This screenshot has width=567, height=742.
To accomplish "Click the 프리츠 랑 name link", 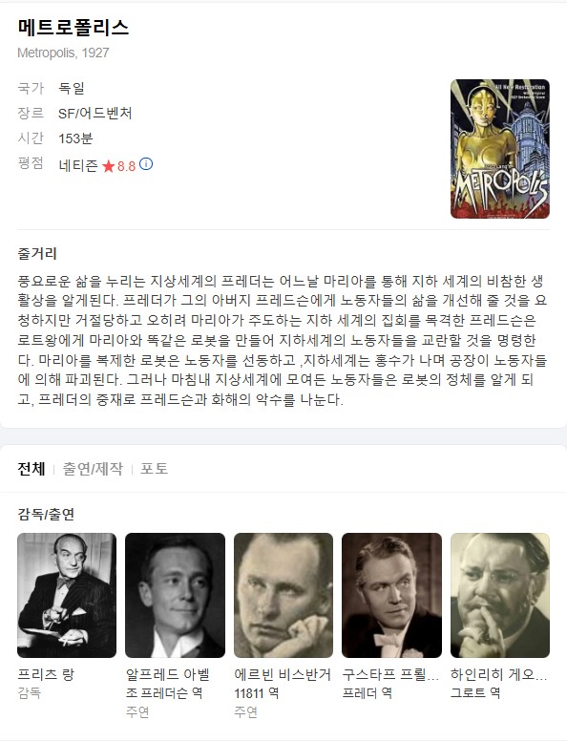I will click(46, 674).
